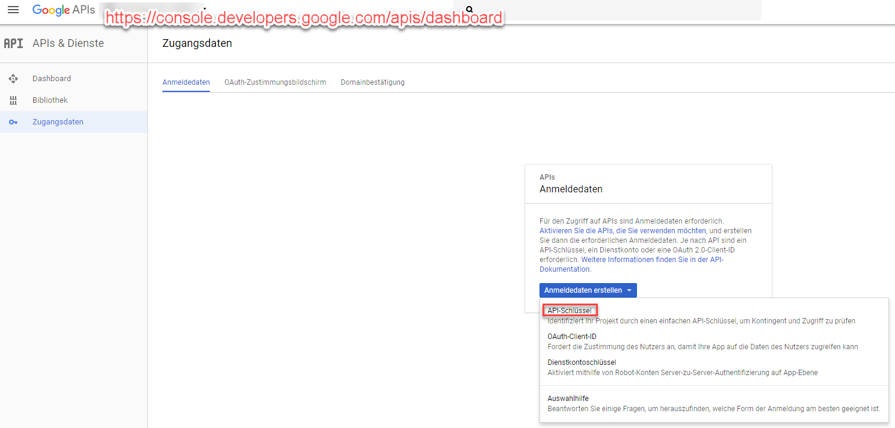Choose Auswahlhilfe from the dropdown
This screenshot has height=428, width=895.
[x=568, y=399]
